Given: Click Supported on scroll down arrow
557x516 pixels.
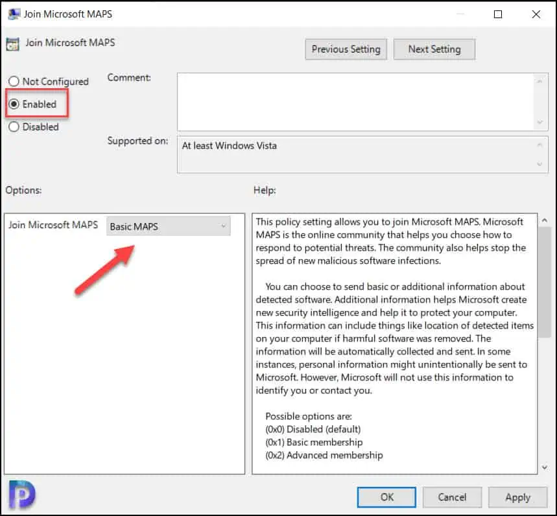Looking at the screenshot, I should point(540,164).
